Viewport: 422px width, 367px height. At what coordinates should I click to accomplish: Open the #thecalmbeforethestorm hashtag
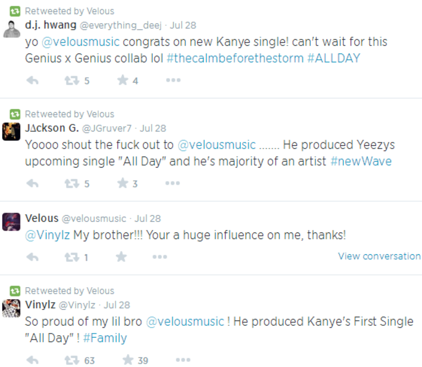pyautogui.click(x=235, y=58)
